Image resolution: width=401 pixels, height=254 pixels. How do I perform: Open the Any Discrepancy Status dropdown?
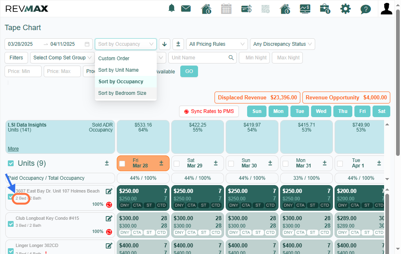(x=282, y=44)
